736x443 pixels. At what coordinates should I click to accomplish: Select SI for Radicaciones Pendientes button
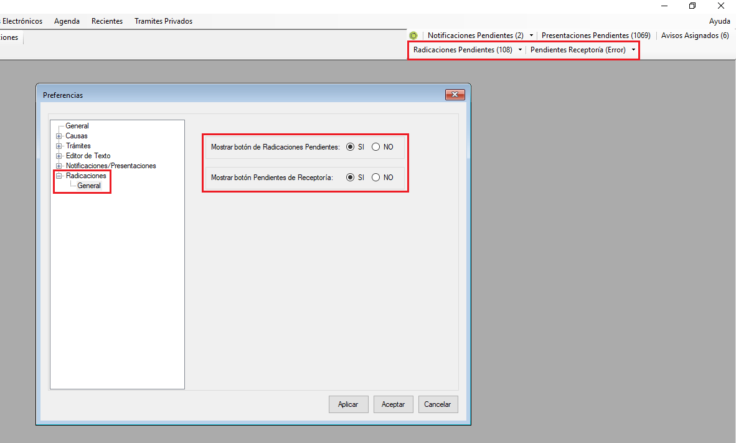tap(351, 147)
